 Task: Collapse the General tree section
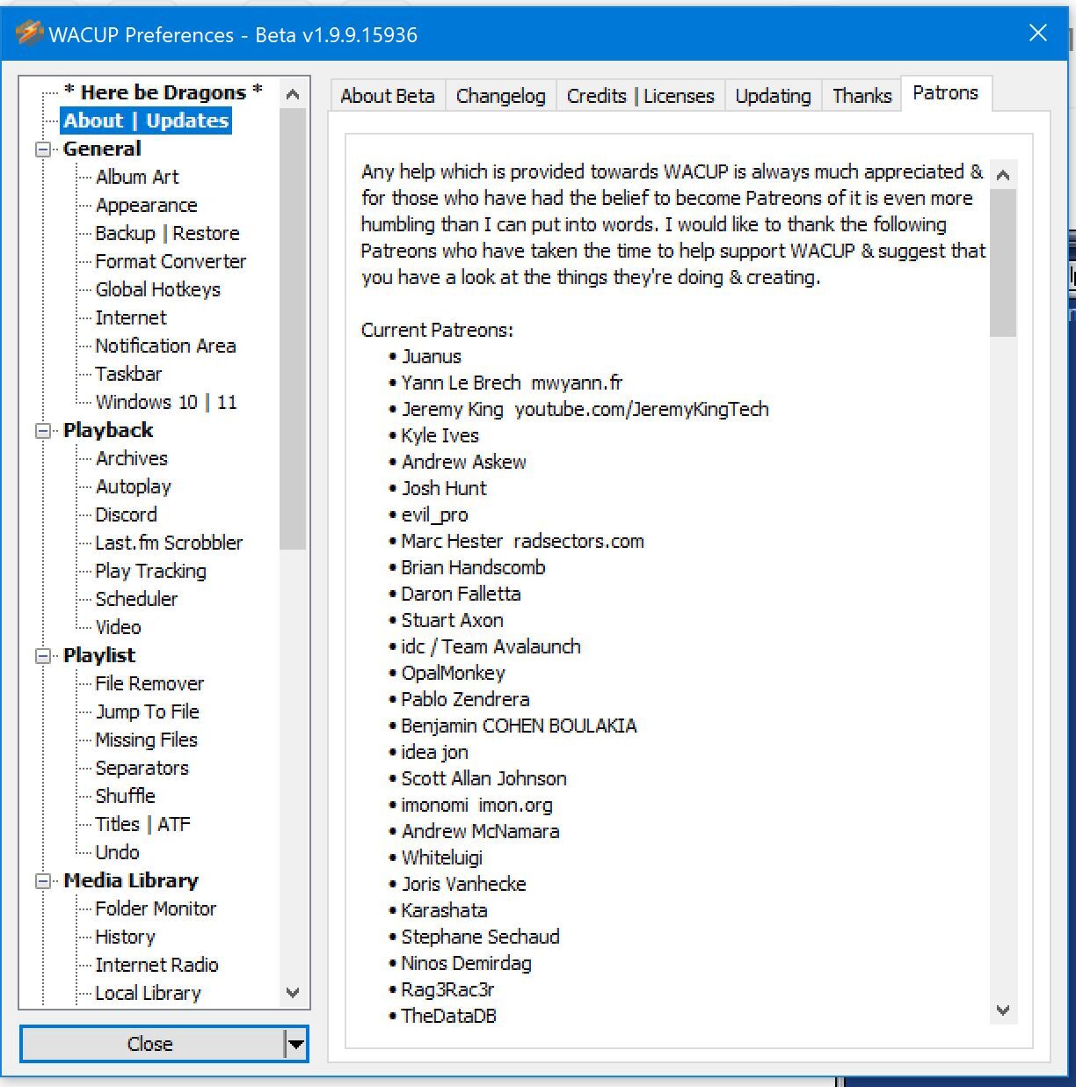coord(42,150)
